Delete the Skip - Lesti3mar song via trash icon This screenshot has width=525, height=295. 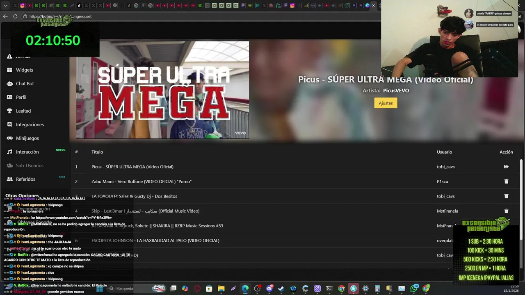[x=506, y=211]
